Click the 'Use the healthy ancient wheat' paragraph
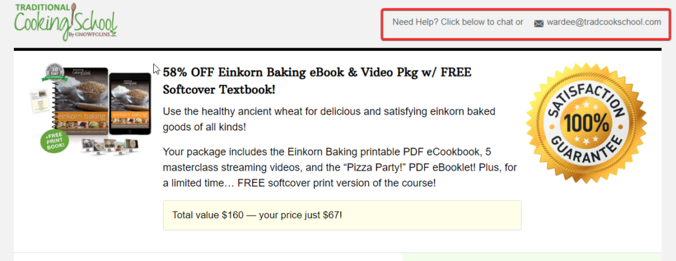The width and height of the screenshot is (676, 261). click(x=329, y=119)
